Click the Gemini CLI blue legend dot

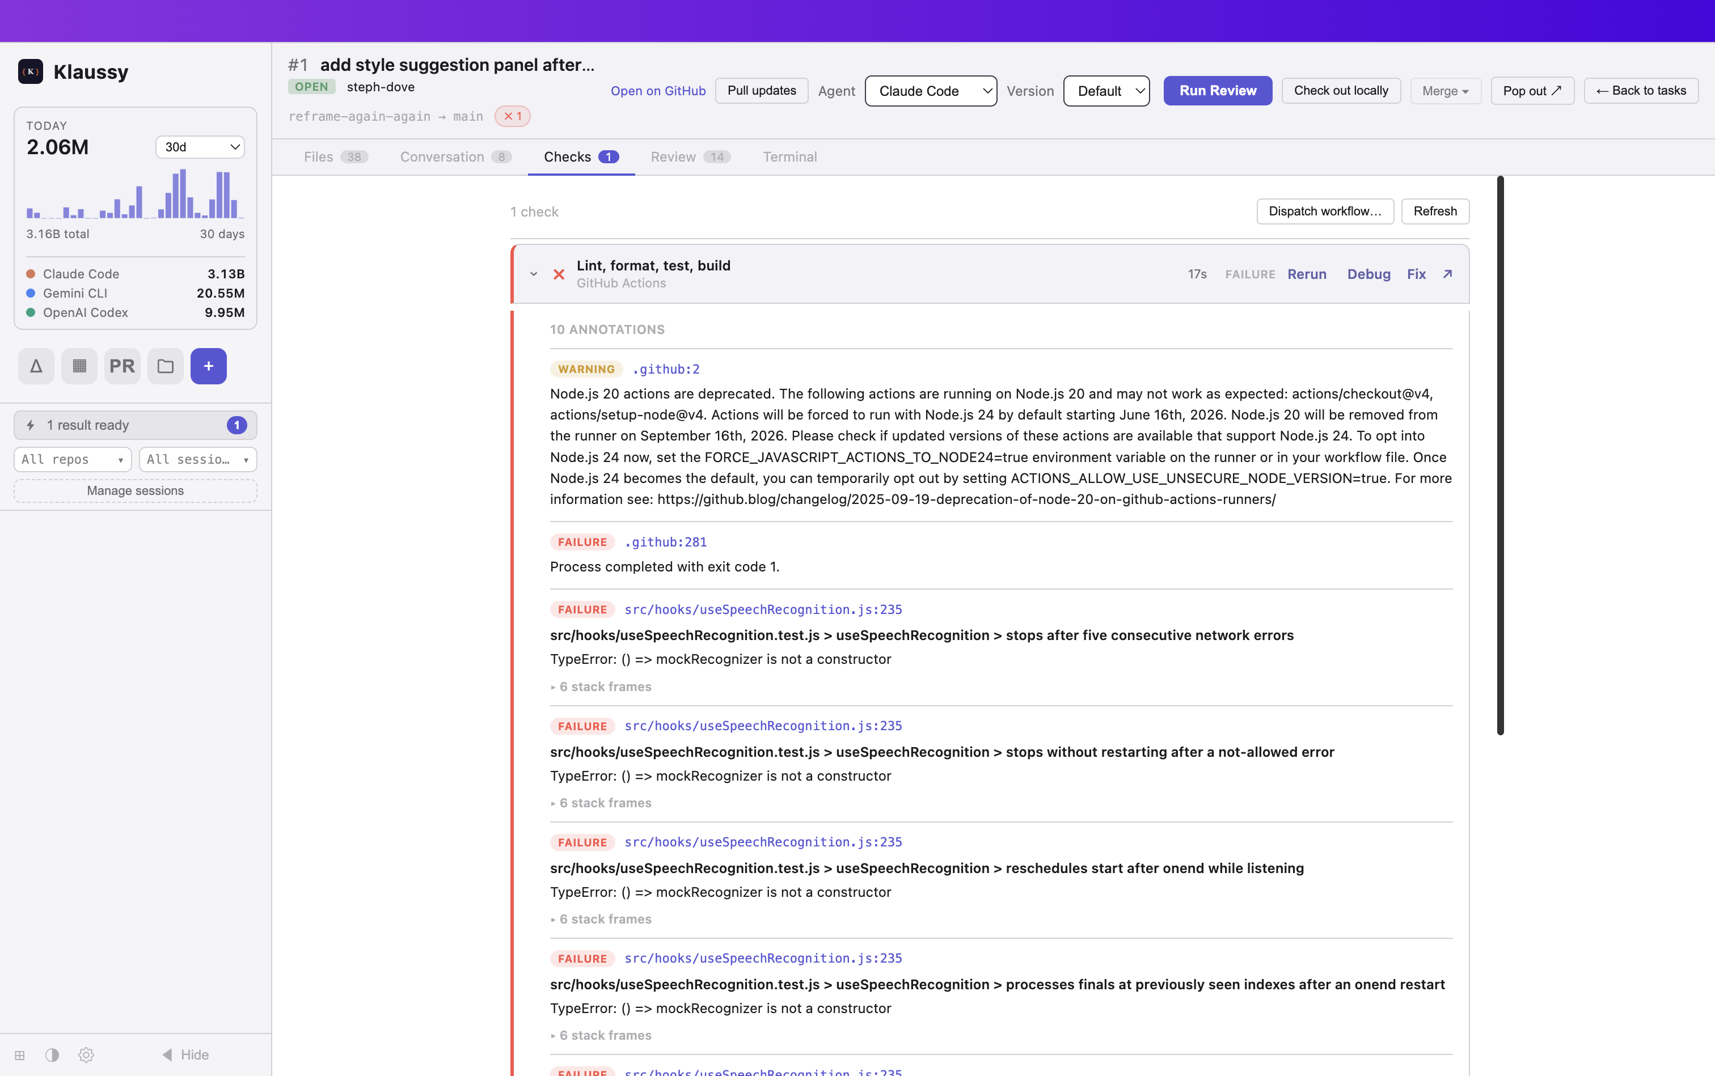click(31, 293)
